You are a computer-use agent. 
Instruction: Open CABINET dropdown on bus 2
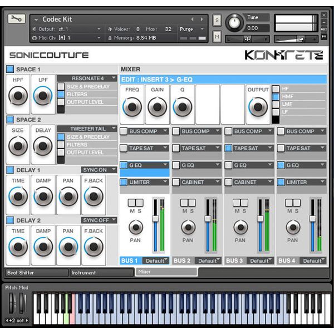(x=201, y=183)
